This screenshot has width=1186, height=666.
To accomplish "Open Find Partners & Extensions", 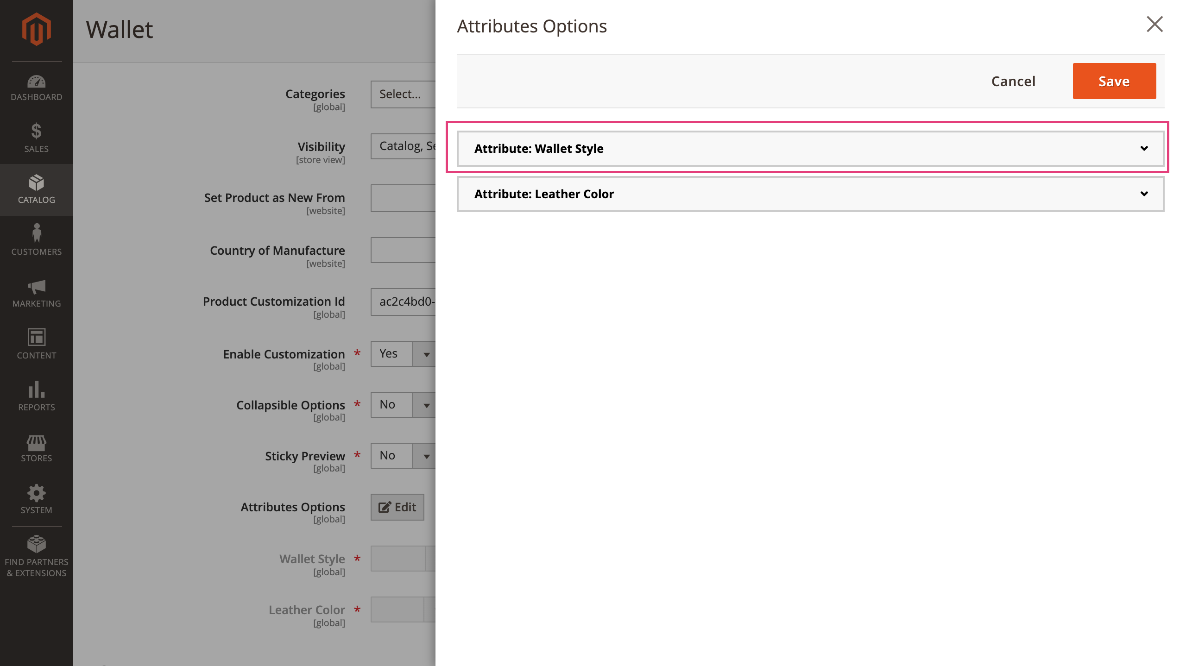I will click(36, 556).
